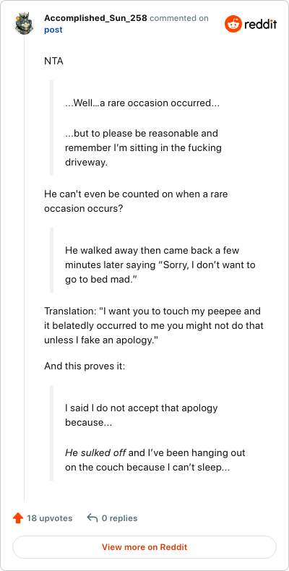Click the quote about the fucking driveway
The height and width of the screenshot is (571, 289).
(143, 148)
